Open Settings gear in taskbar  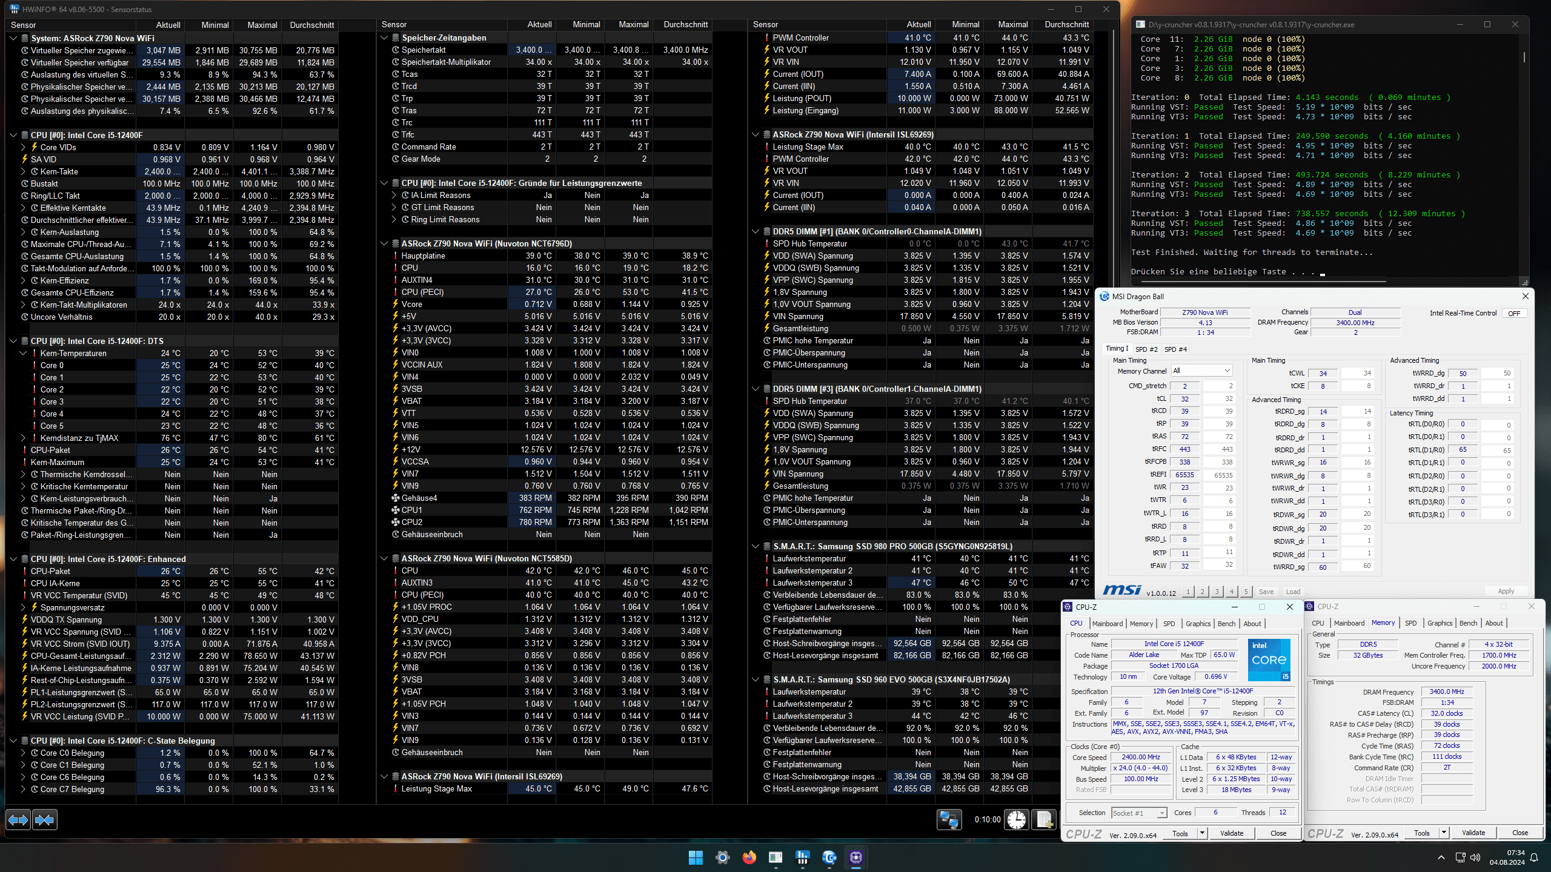point(722,857)
